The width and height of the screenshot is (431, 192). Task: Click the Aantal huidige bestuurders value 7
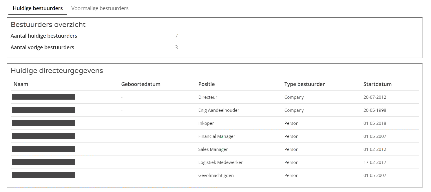coord(176,36)
